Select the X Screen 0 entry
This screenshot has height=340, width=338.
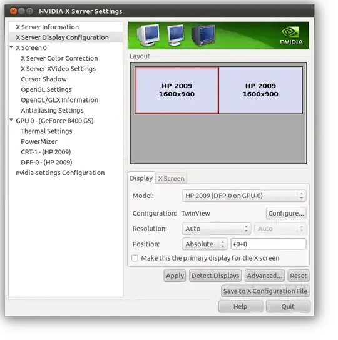(x=31, y=48)
